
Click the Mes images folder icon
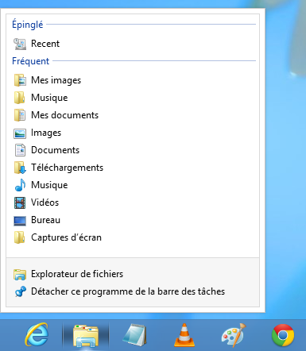(x=20, y=80)
